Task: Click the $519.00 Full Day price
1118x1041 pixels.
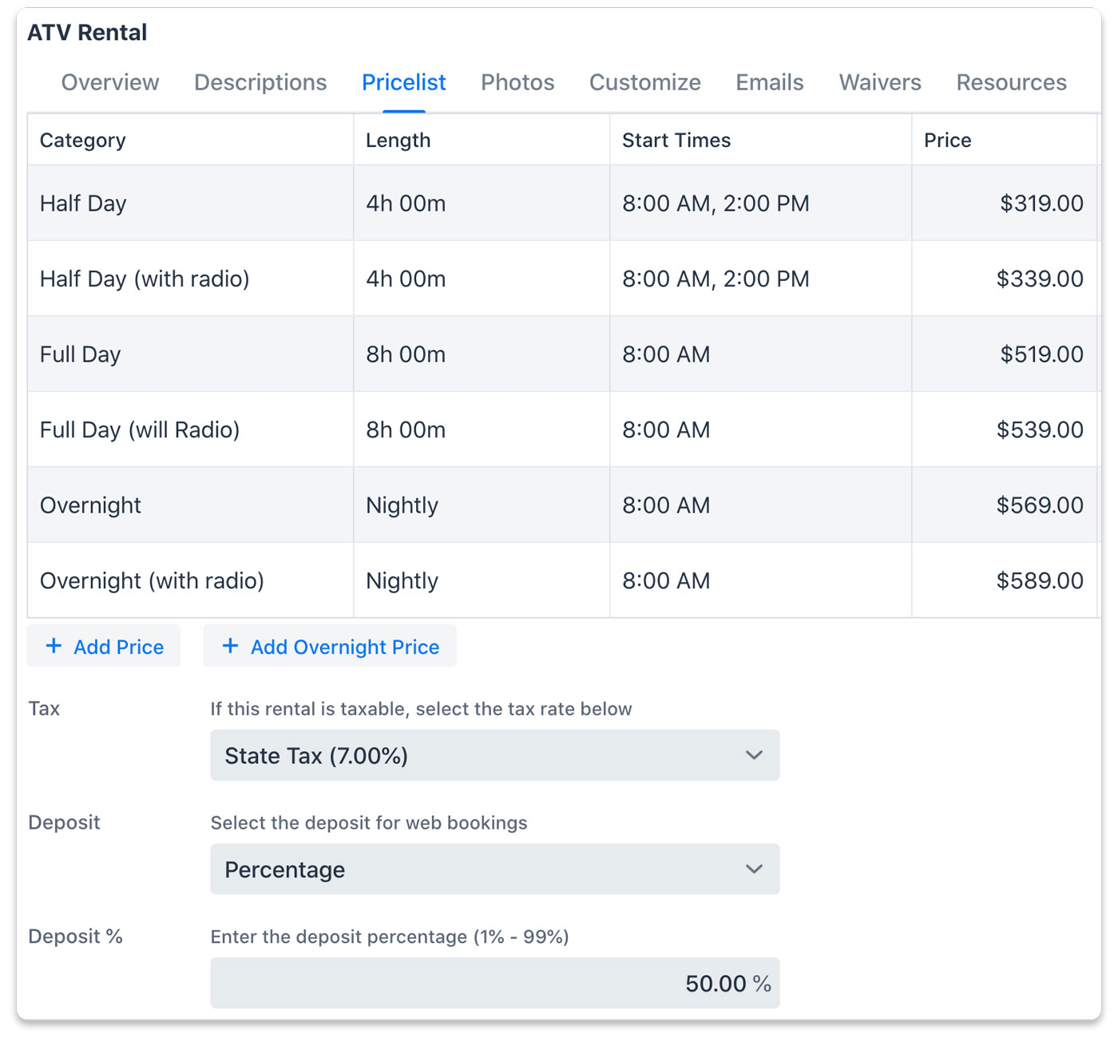Action: 1041,354
